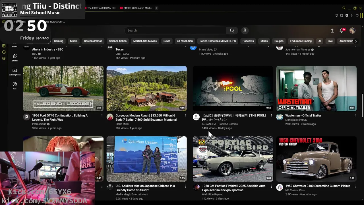Open CBS TEXAS channel link
Screen dimensions: 364x205
pyautogui.click(x=122, y=54)
